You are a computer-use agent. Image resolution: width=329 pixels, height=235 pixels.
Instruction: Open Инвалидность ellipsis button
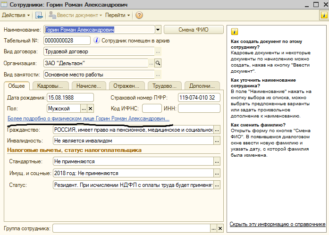tap(217, 141)
